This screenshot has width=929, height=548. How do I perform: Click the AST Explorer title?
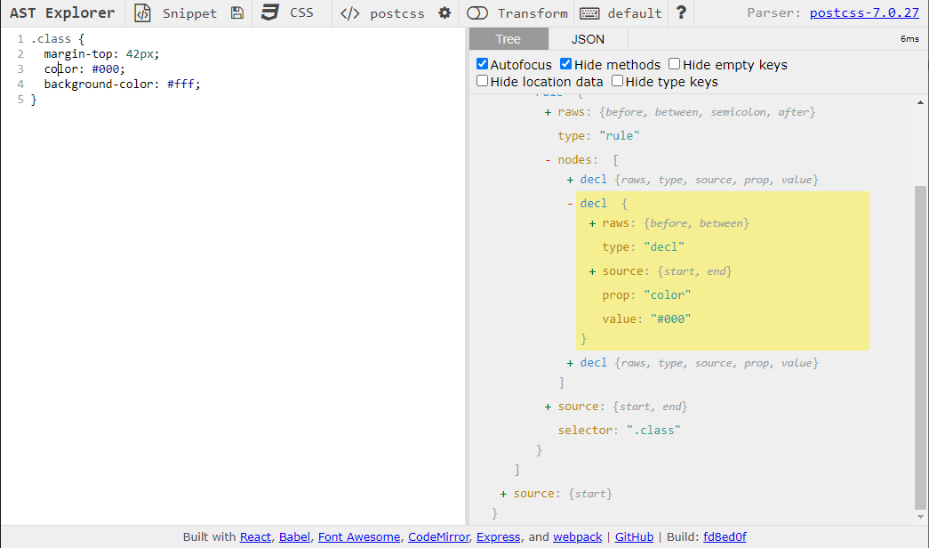[62, 13]
